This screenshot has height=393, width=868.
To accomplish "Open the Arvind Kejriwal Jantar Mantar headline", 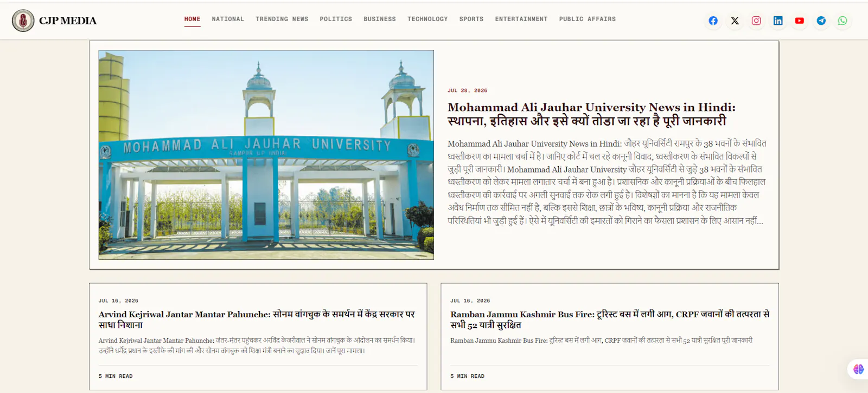I will 257,319.
